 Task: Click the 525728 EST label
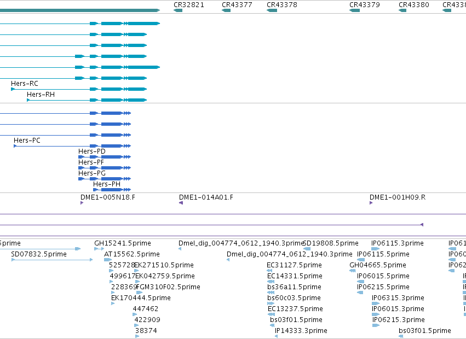122,265
